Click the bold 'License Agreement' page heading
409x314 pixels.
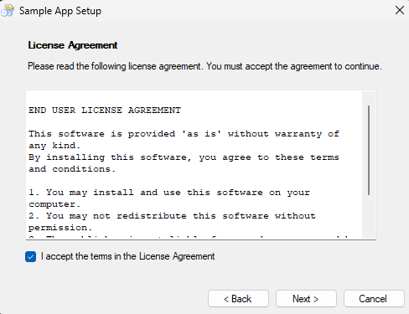pos(73,45)
